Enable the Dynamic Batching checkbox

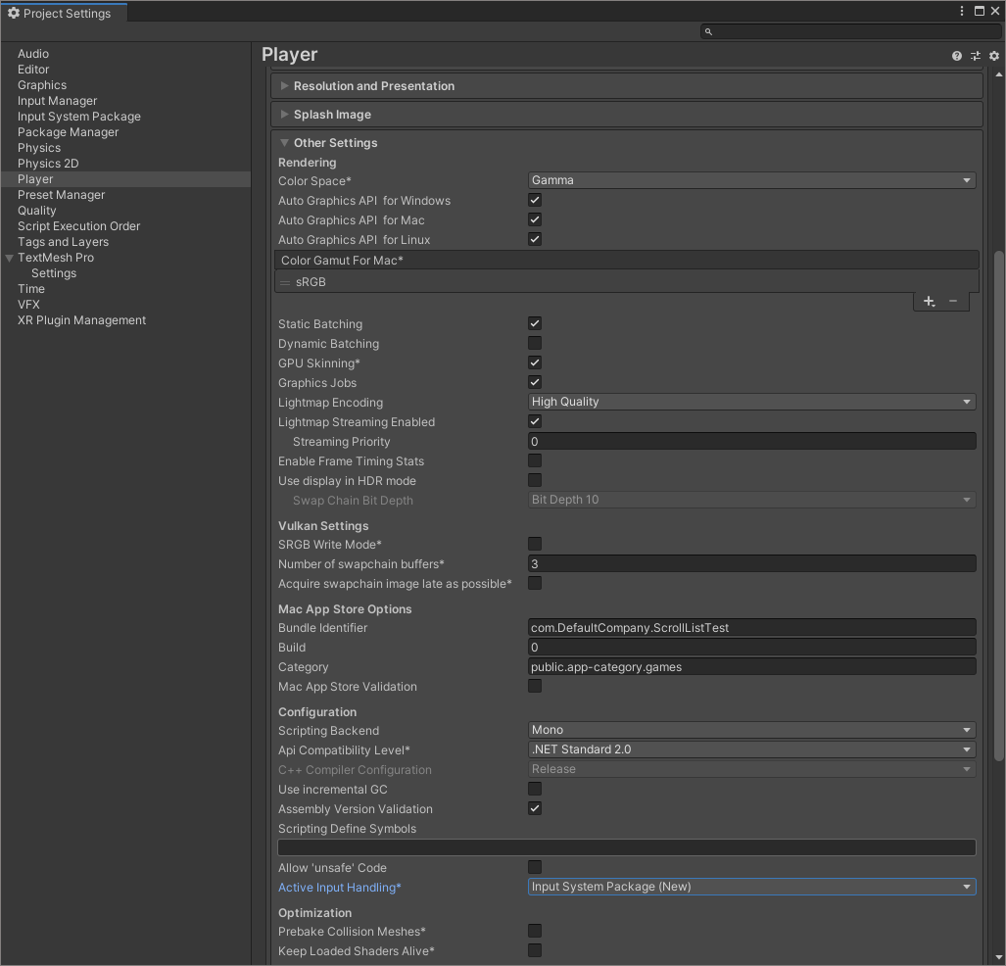(535, 343)
